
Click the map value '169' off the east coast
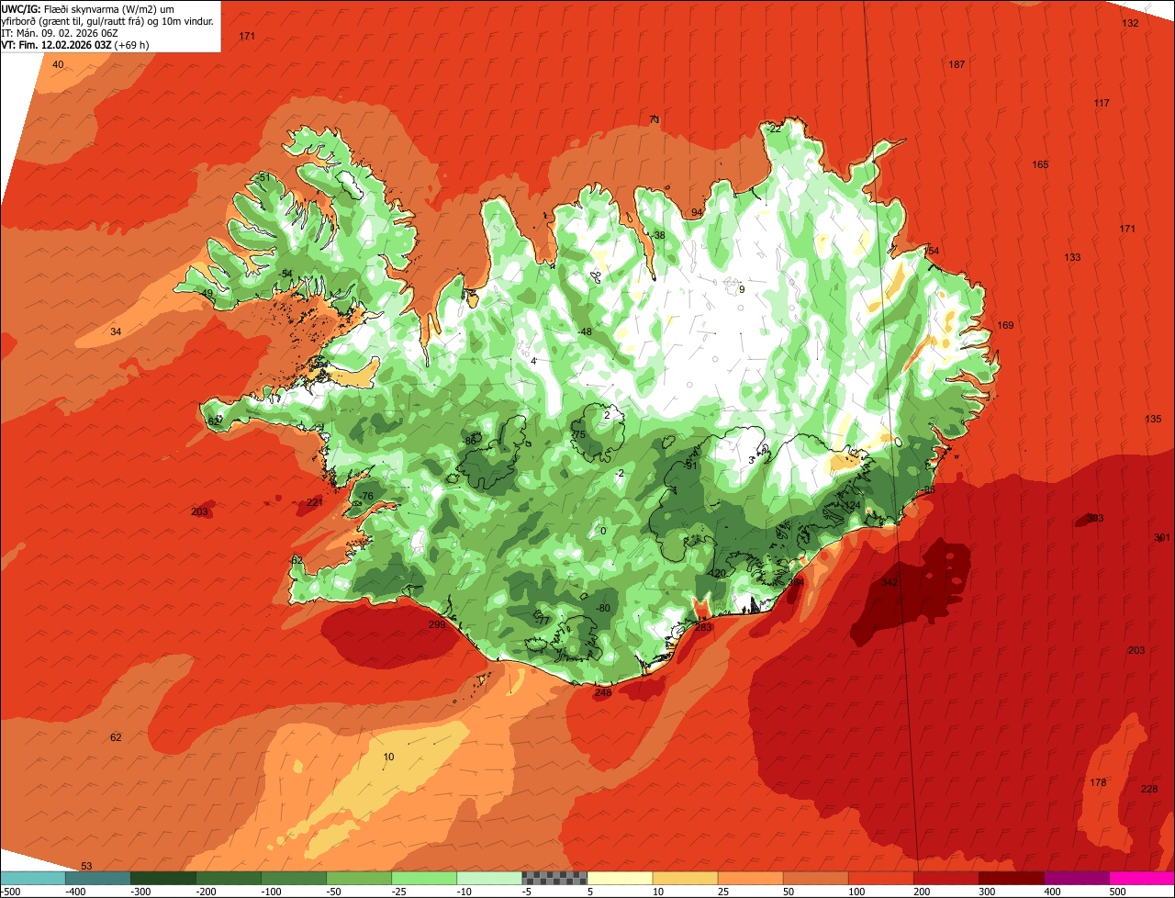tap(1005, 325)
